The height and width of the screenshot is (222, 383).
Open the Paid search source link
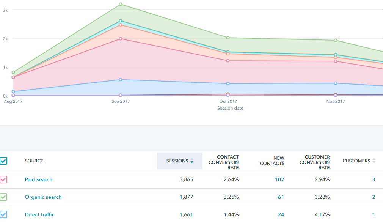(x=39, y=179)
